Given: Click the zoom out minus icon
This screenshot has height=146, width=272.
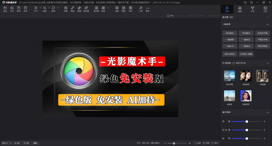Looking at the screenshot, I should coord(165,143).
